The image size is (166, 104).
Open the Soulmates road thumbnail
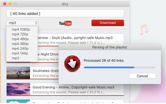click(x=18, y=73)
